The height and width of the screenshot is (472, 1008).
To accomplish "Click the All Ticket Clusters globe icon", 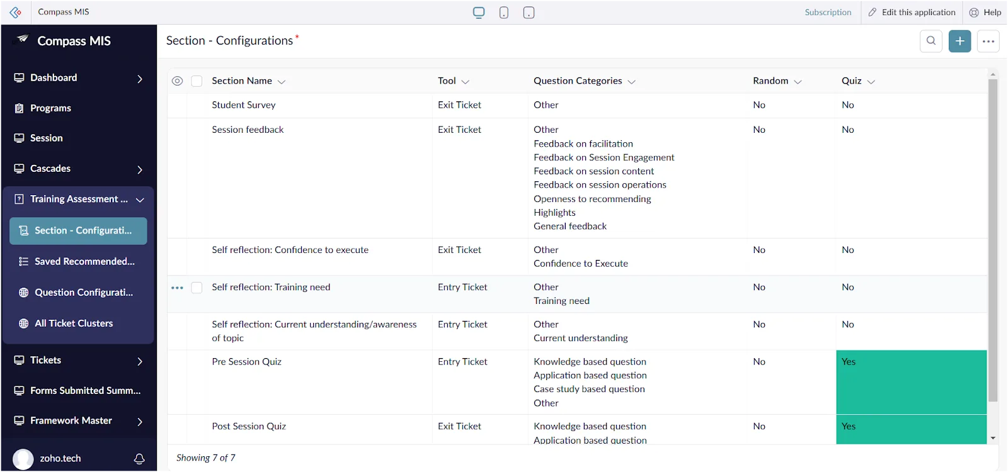I will pos(24,323).
